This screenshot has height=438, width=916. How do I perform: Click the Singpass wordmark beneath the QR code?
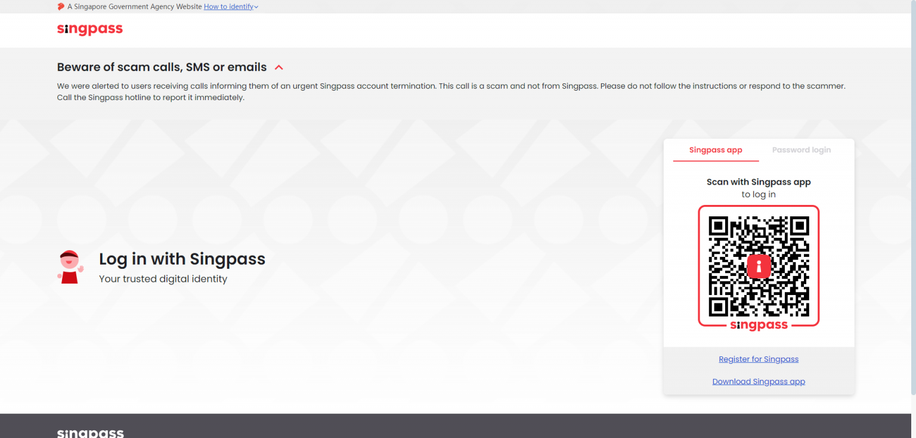click(759, 325)
